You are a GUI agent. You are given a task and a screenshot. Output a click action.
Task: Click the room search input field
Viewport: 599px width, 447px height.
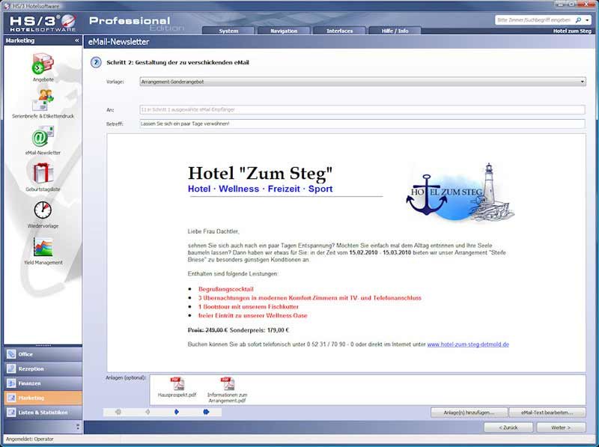point(535,20)
